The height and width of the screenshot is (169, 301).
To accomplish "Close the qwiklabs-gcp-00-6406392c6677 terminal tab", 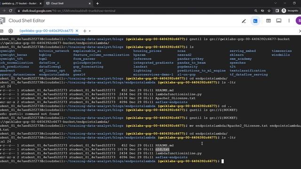I will click(77, 31).
